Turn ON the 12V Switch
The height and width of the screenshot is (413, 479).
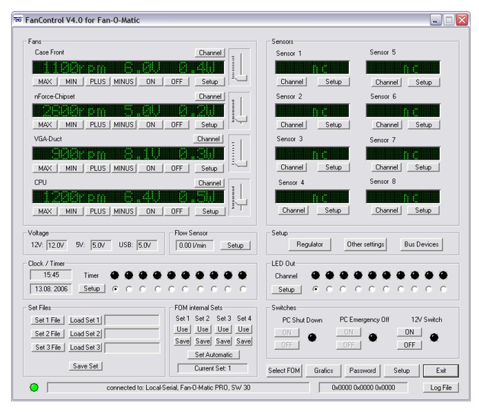click(409, 332)
